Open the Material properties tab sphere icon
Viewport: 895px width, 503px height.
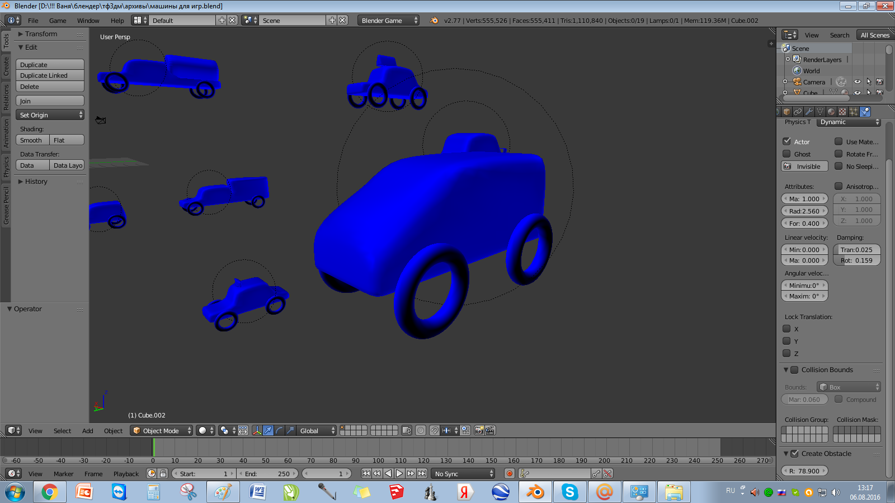pos(831,112)
